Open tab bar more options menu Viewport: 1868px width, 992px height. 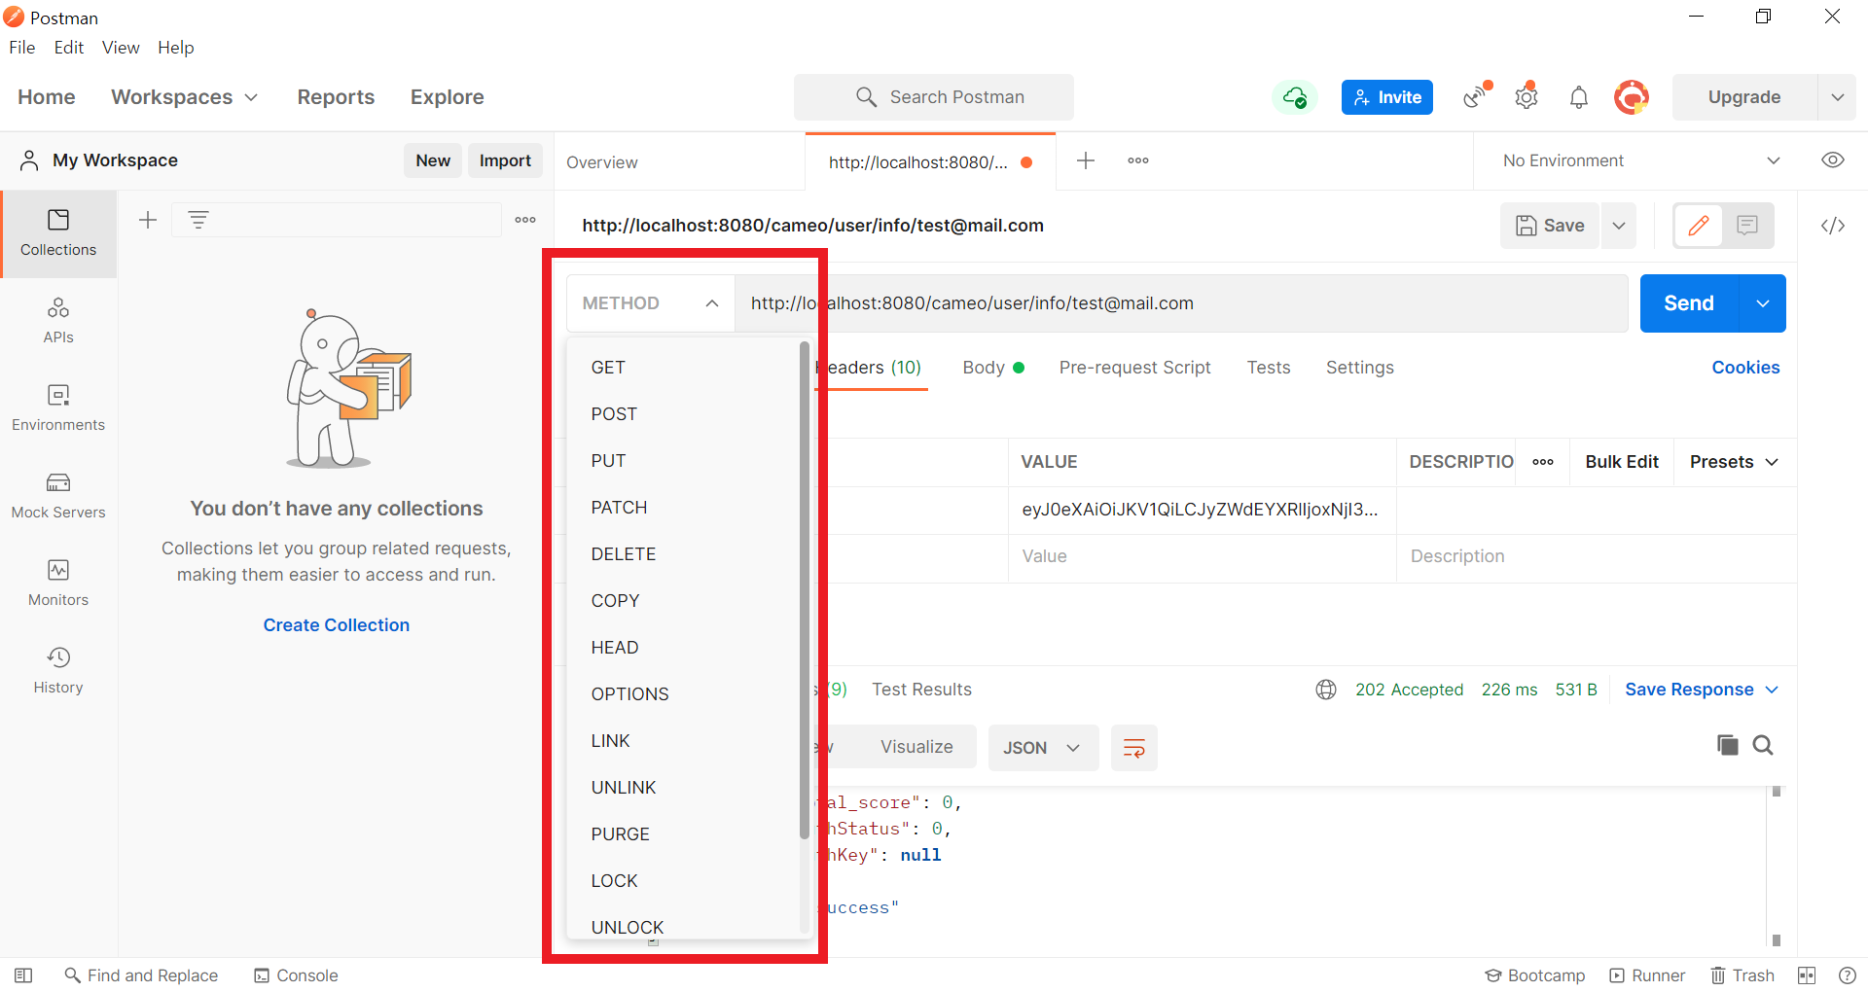1138,160
